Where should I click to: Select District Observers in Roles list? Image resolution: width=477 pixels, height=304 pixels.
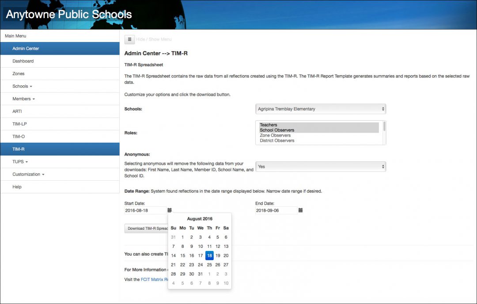pos(277,141)
